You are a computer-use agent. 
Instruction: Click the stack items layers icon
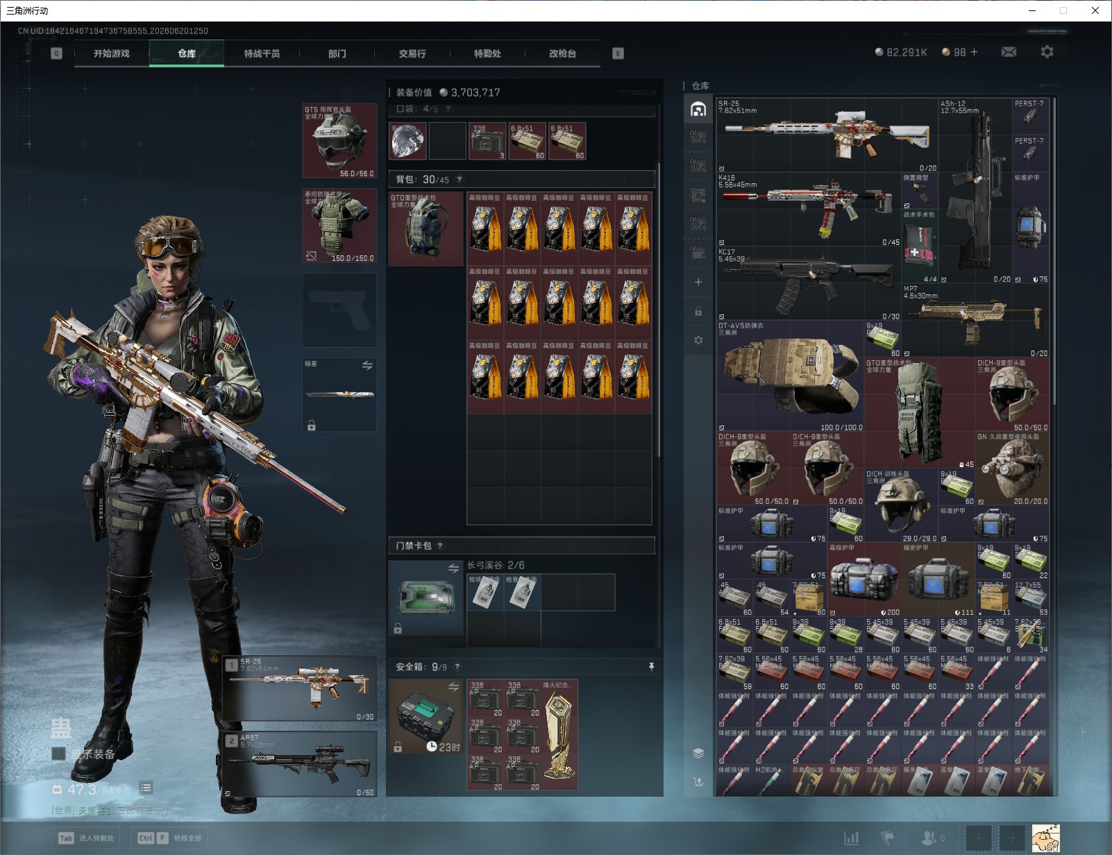point(698,753)
